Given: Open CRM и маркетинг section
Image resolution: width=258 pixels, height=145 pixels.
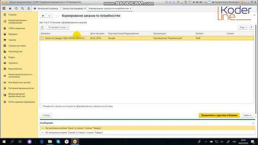Looking at the screenshot, I should pyautogui.click(x=17, y=29).
